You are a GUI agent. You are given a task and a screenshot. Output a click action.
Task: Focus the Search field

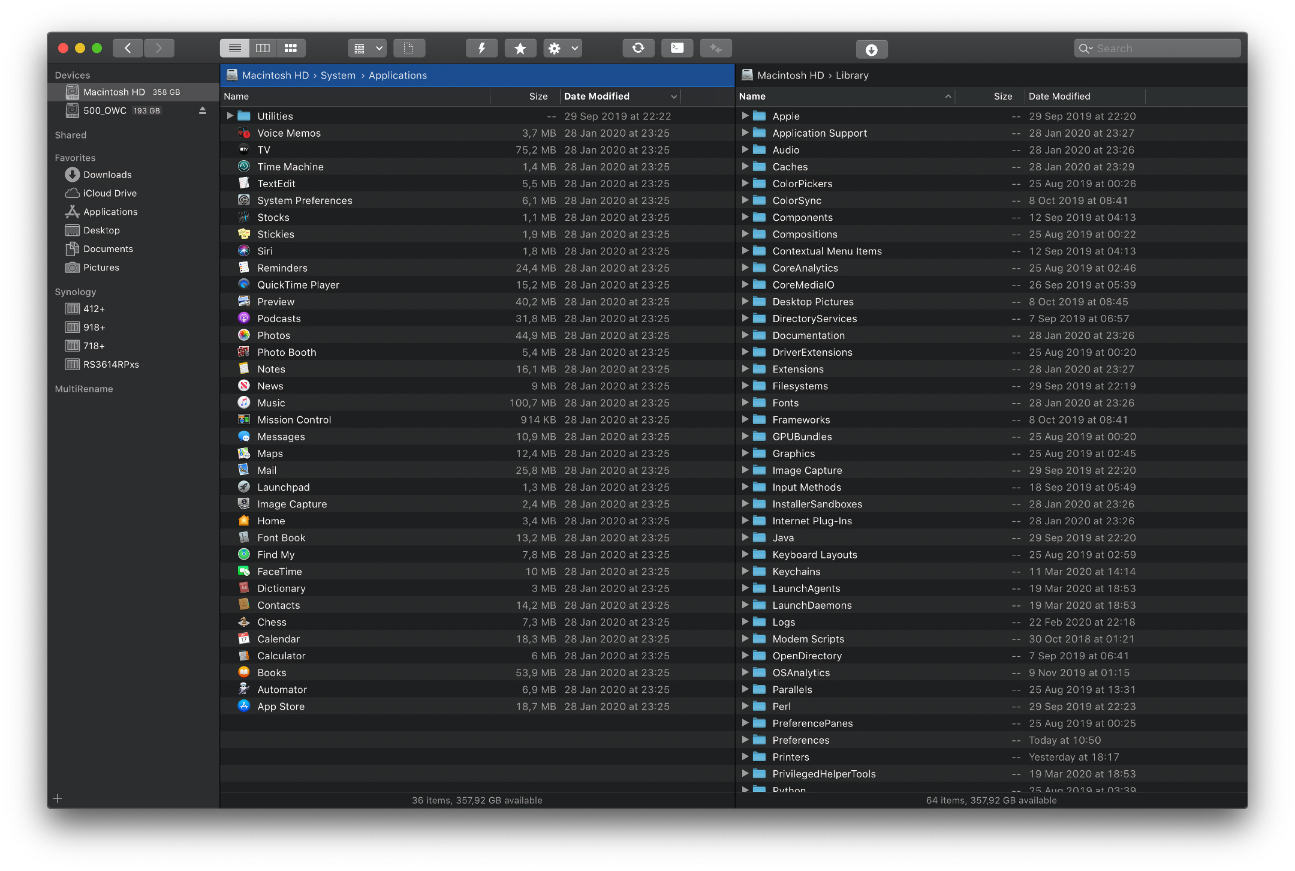[1157, 49]
